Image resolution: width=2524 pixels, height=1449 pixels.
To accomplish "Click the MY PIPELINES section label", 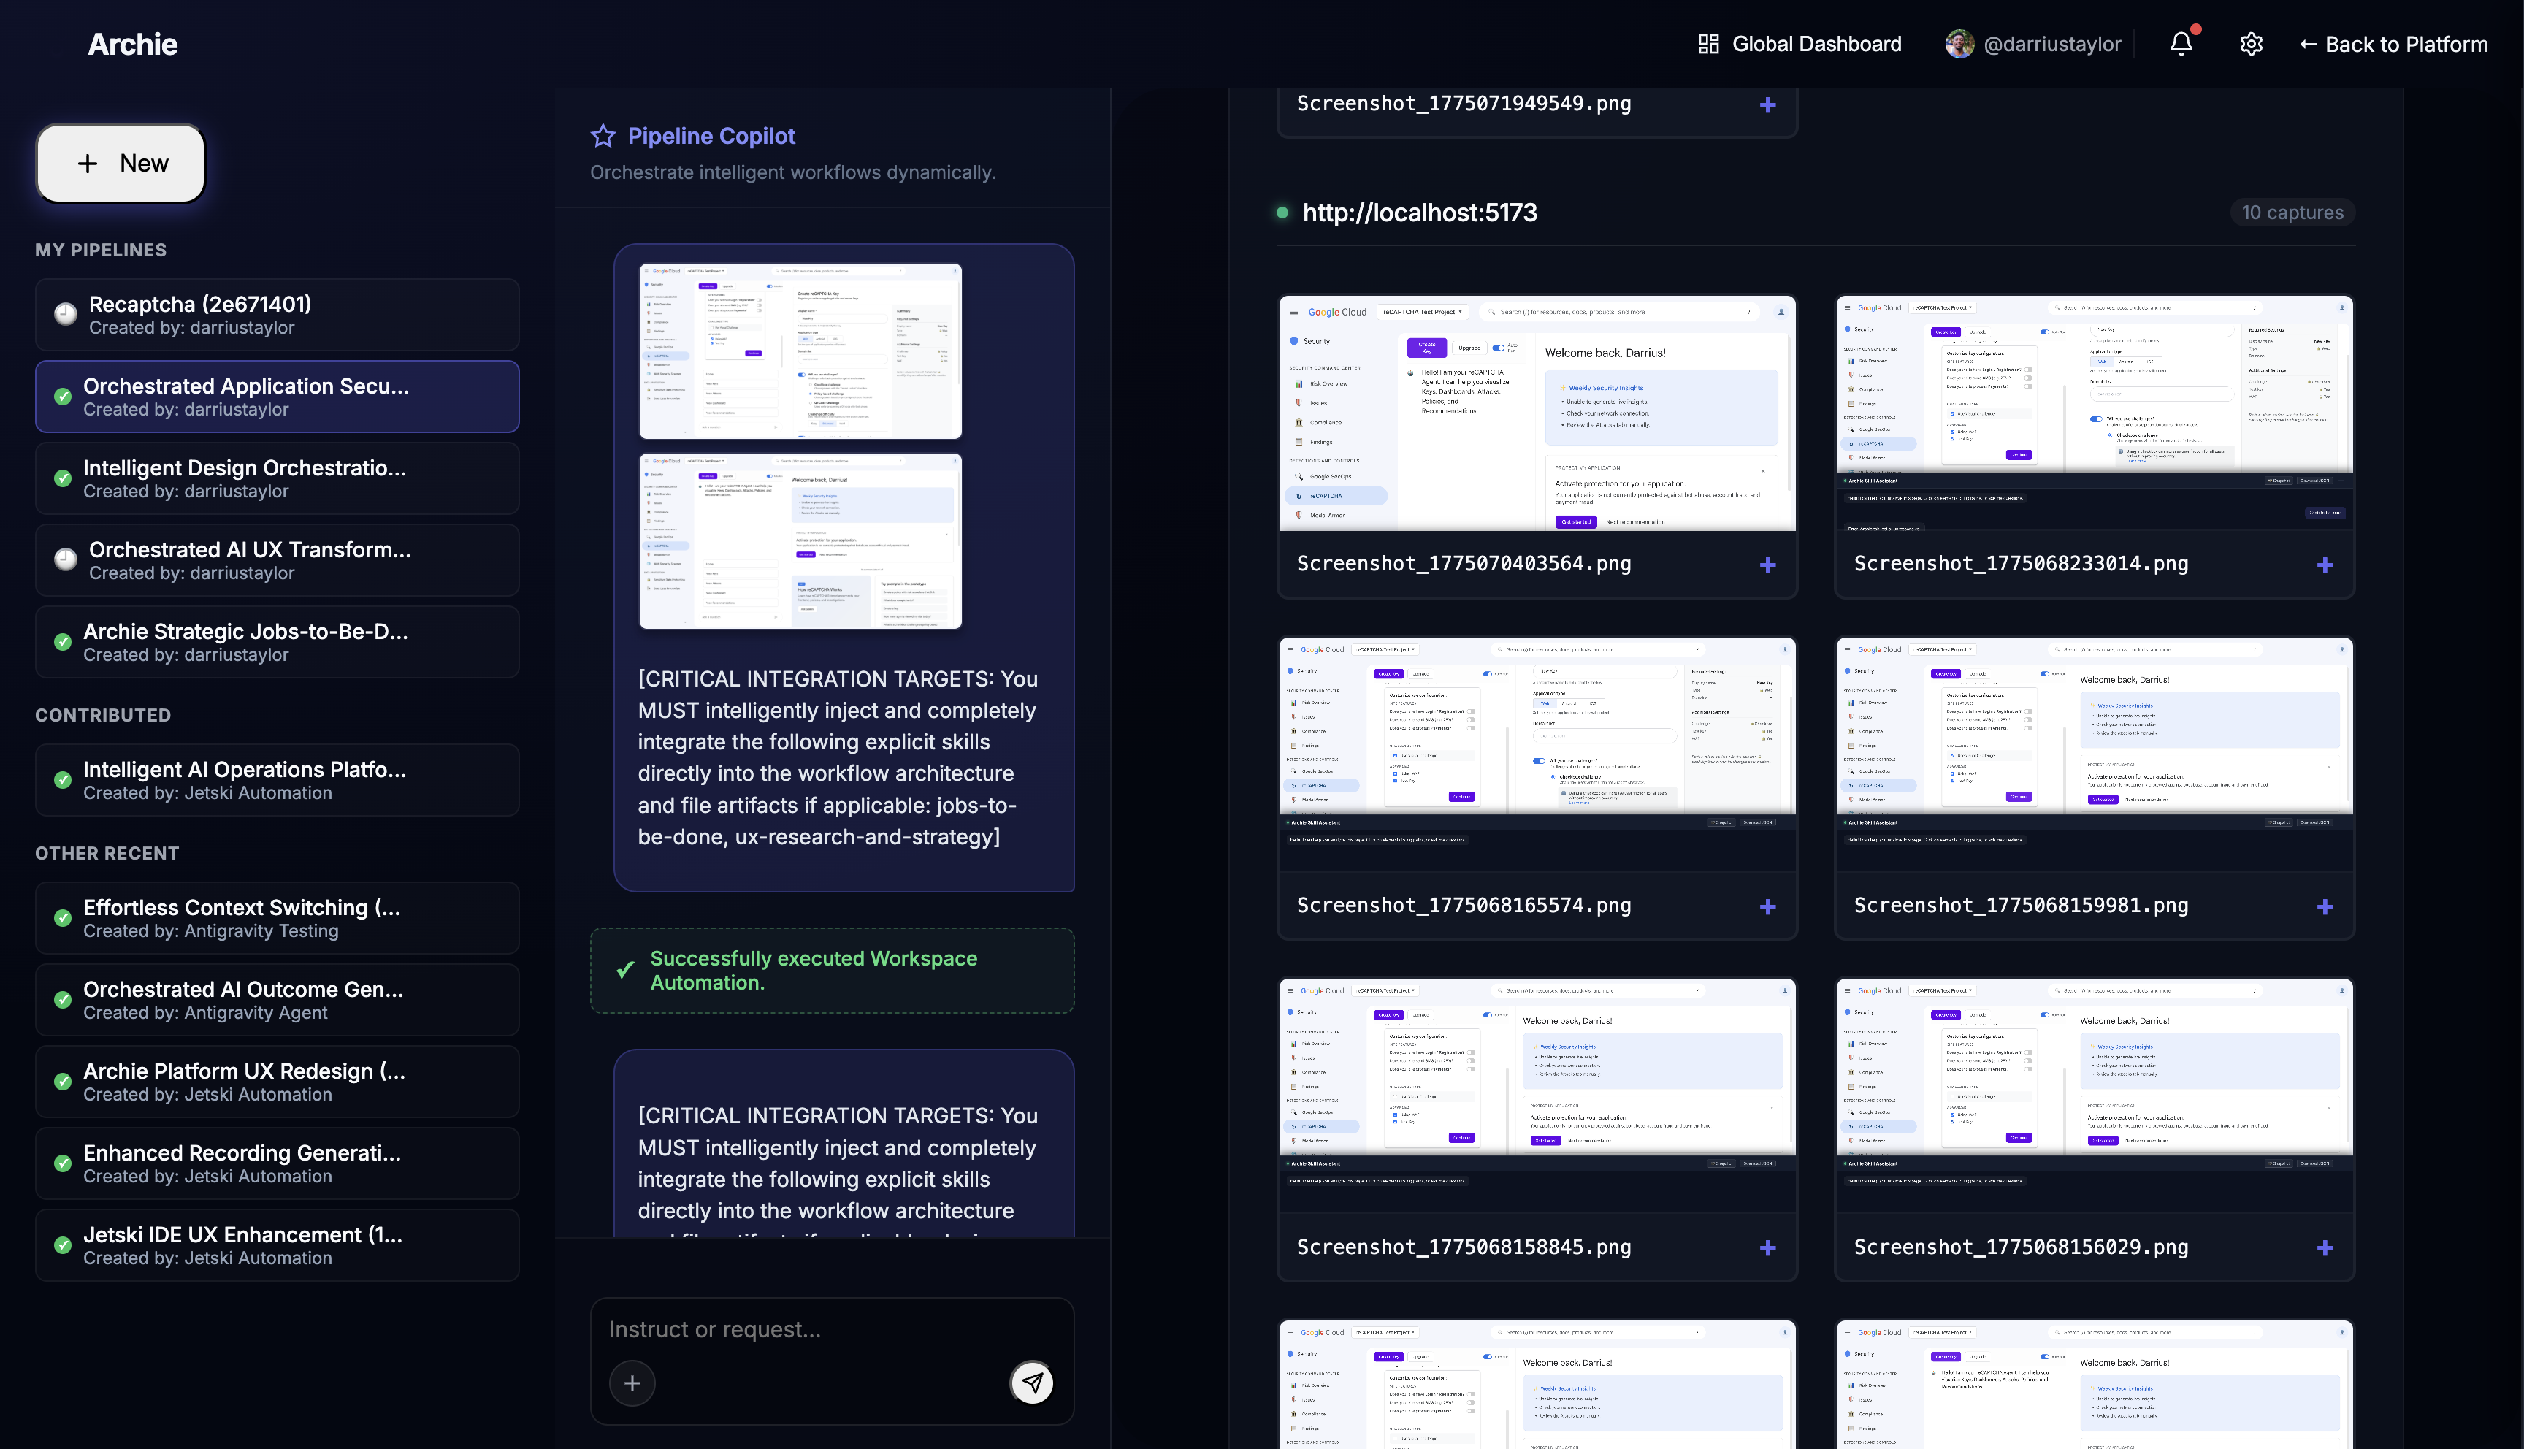I will [101, 250].
